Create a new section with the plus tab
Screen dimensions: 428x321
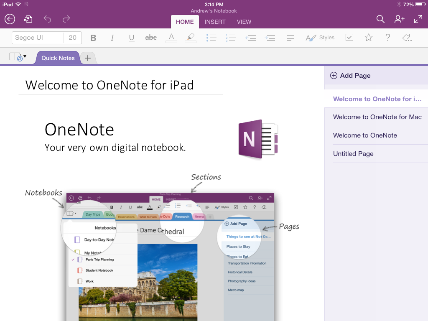click(87, 58)
